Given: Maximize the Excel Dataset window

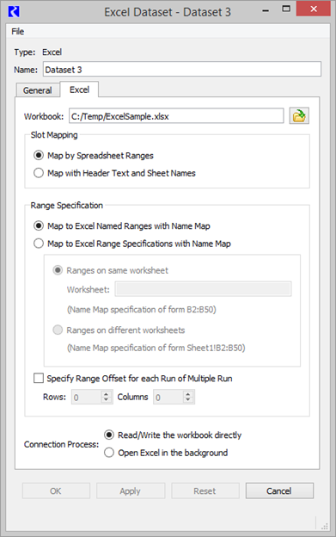Looking at the screenshot, I should pos(286,9).
